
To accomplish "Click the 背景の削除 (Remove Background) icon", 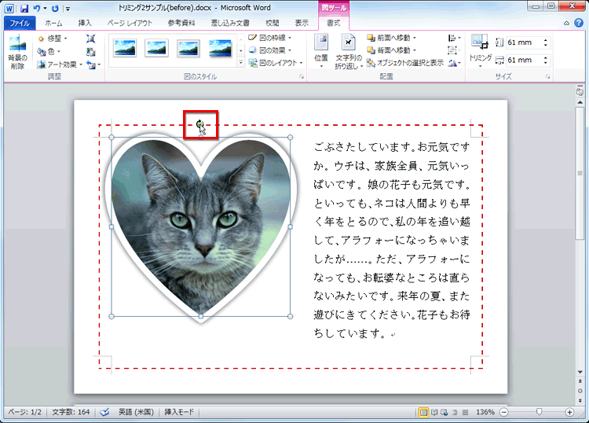I will [17, 52].
